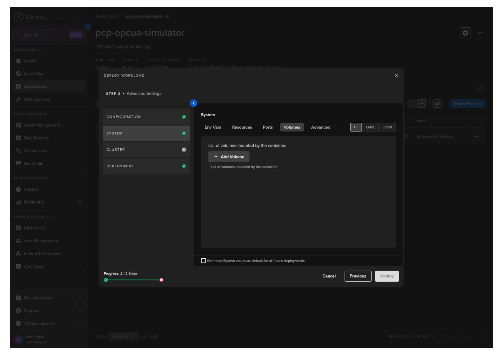This screenshot has width=503, height=355.
Task: Enable set System values as default checkbox
Action: (x=204, y=261)
